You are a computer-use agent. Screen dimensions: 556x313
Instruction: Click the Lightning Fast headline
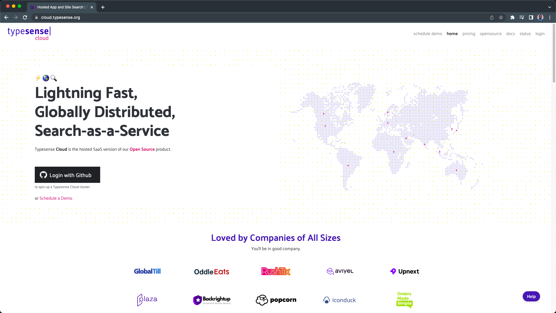pos(105,112)
